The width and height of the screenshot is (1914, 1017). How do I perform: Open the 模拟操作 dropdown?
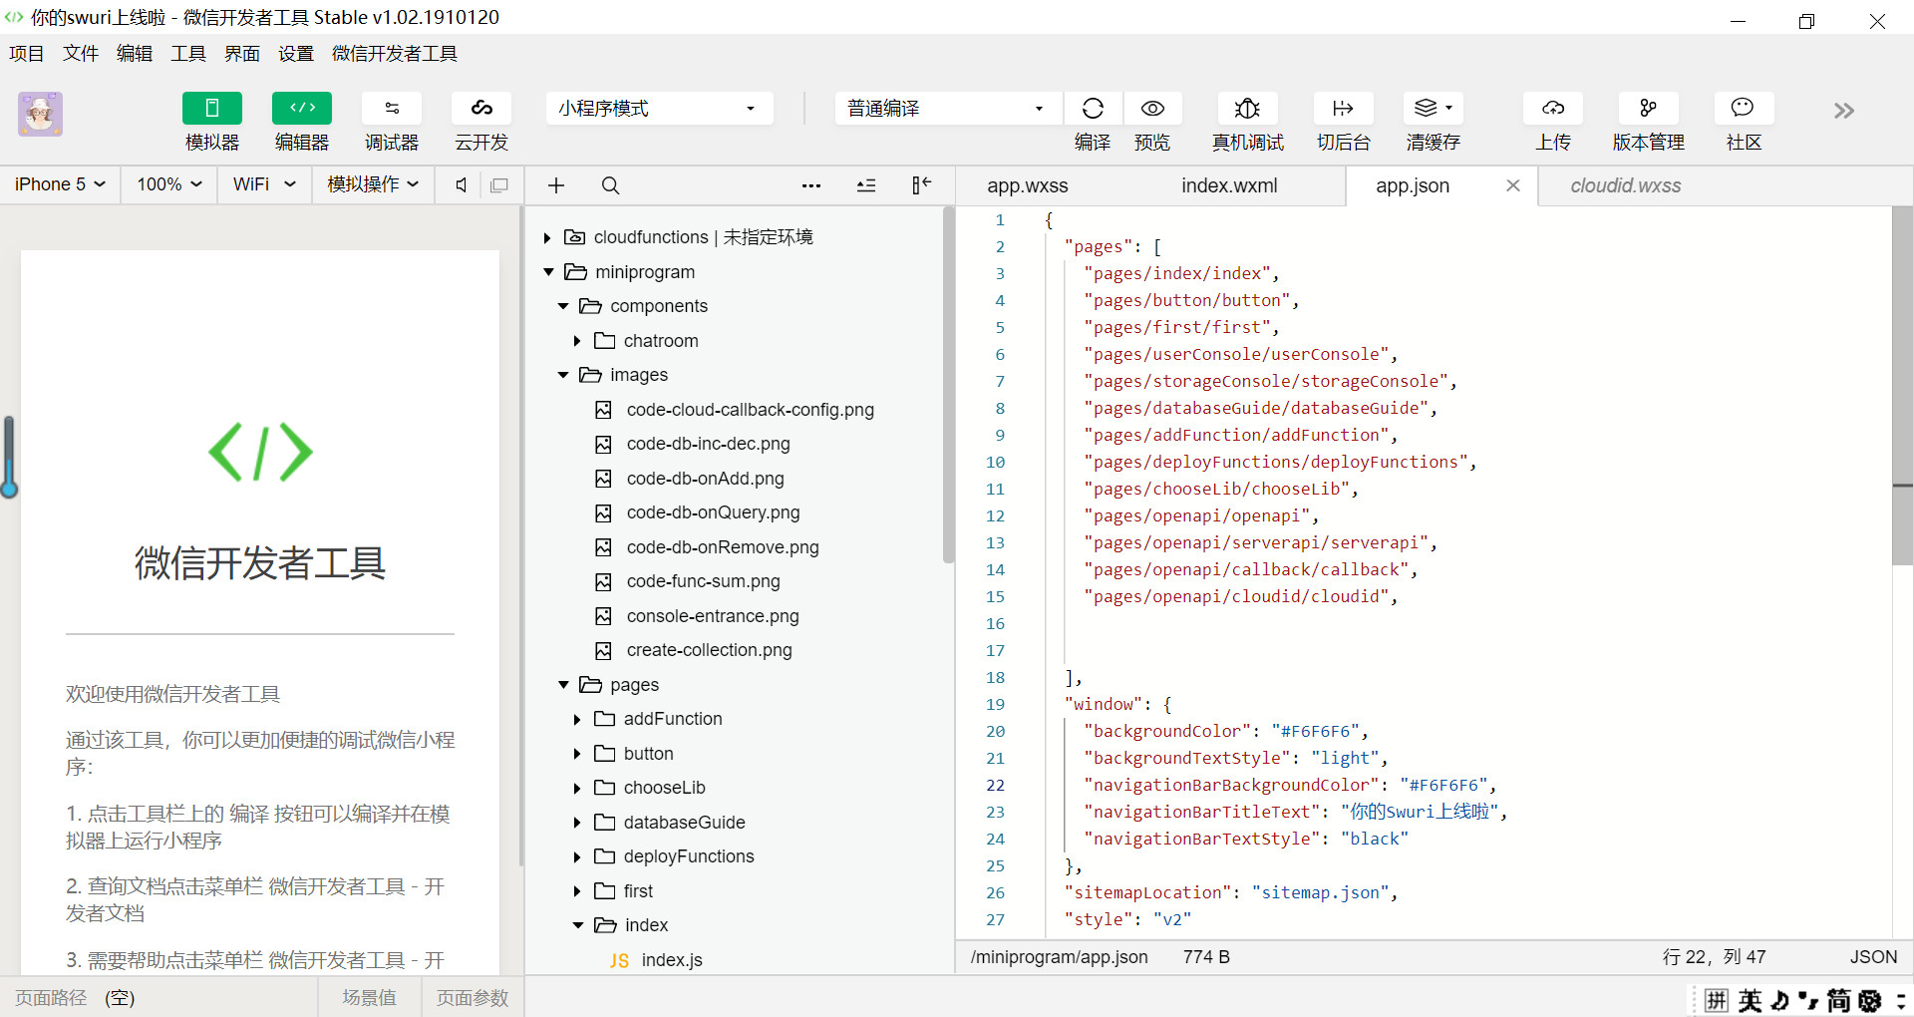373,184
